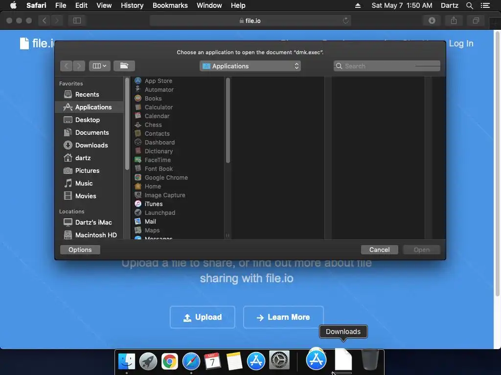Open the Edit menu
The image size is (501, 375).
(x=81, y=5)
